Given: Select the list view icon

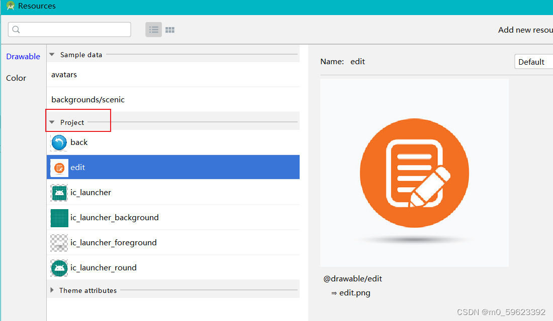Looking at the screenshot, I should [153, 30].
